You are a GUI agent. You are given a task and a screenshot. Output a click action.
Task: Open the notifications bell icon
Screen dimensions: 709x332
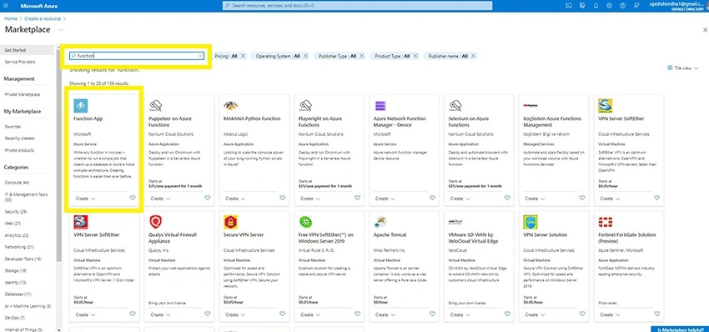coord(596,6)
